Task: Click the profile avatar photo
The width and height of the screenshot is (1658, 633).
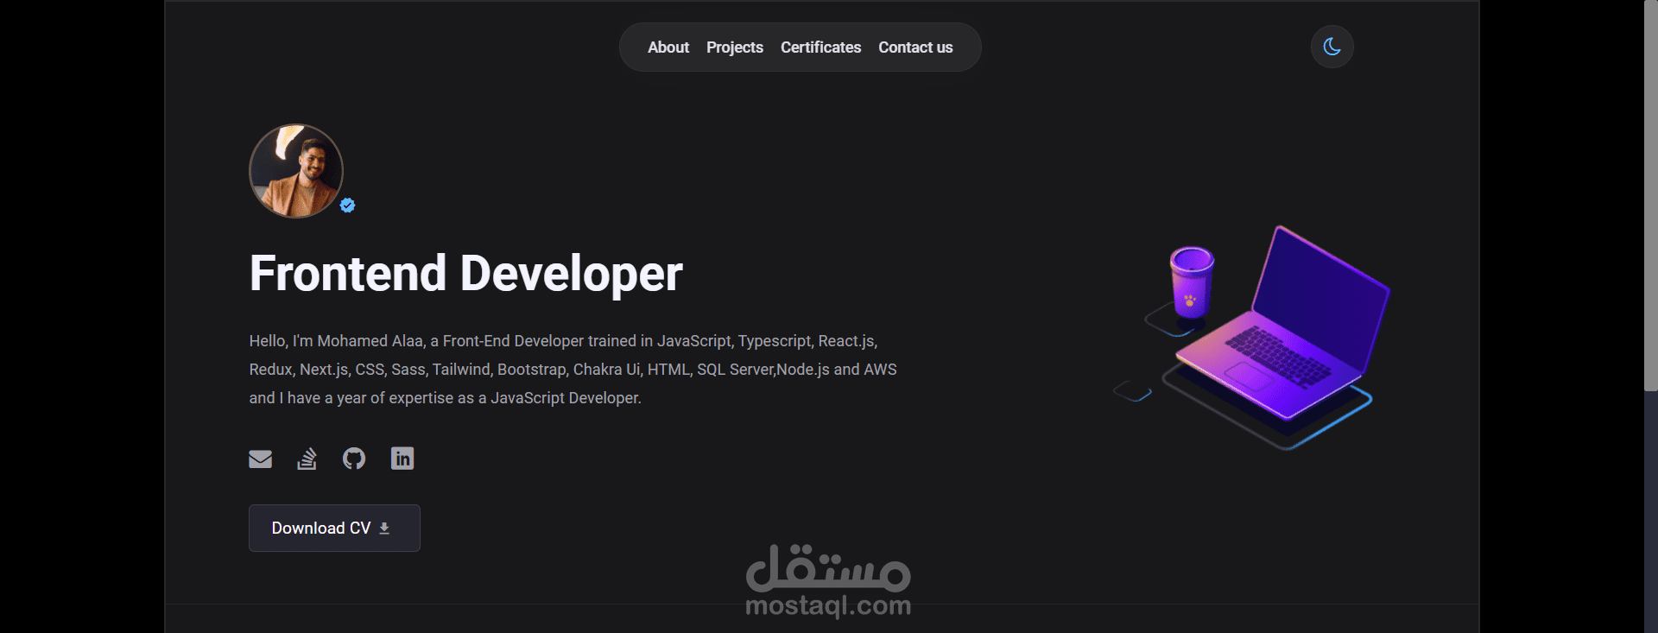Action: [x=296, y=171]
